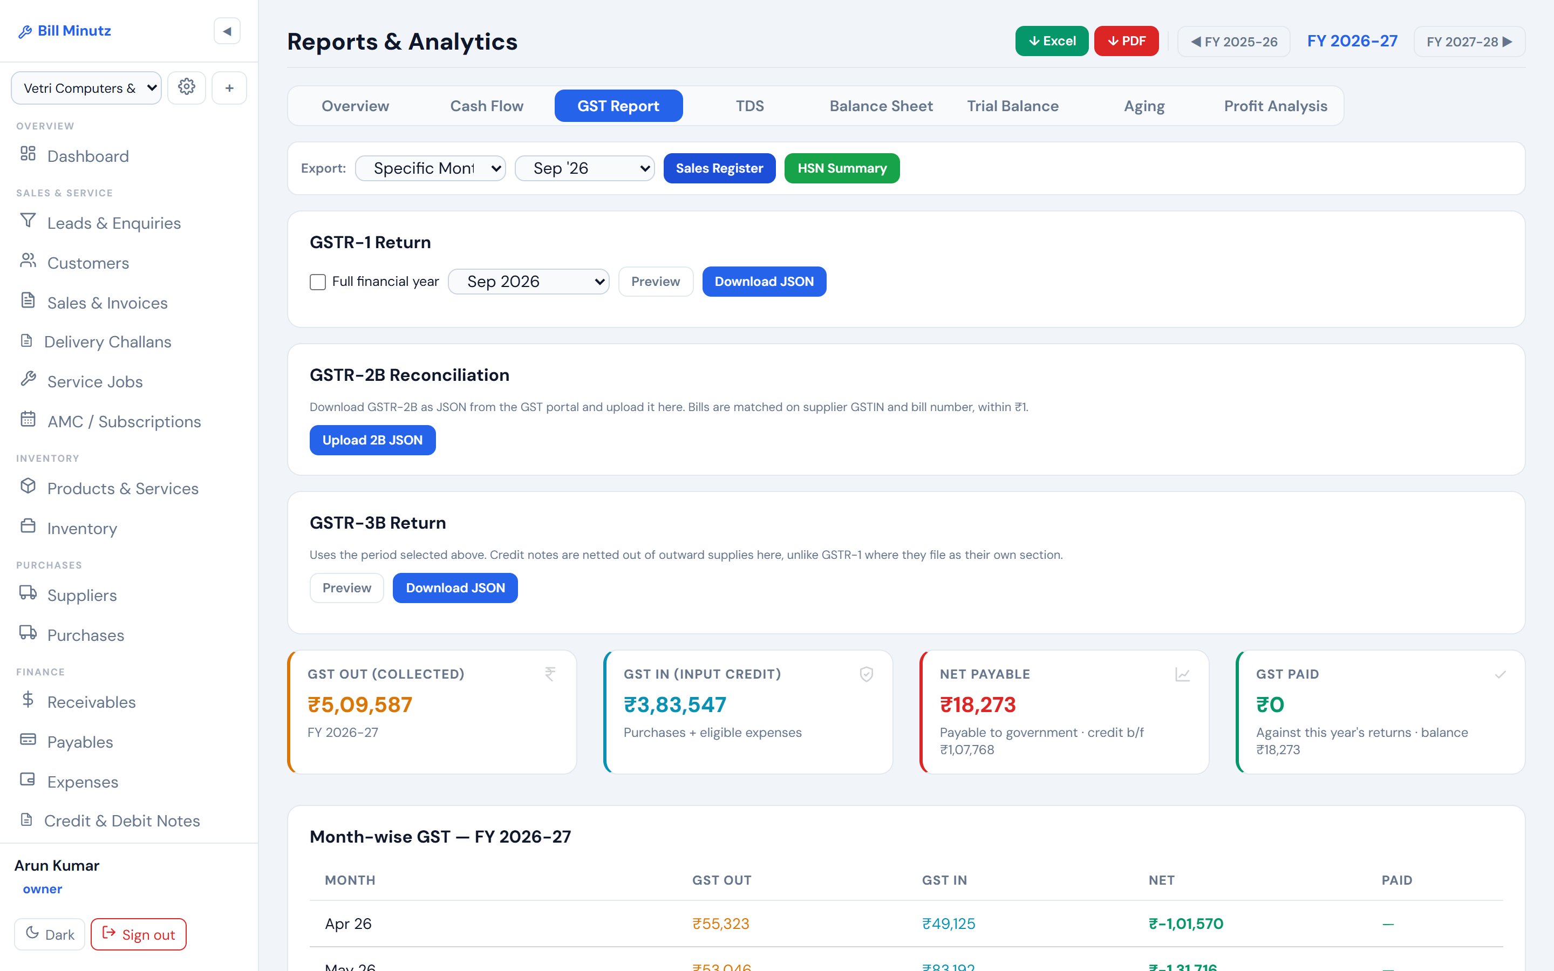
Task: Click the Customers people icon
Action: tap(28, 260)
